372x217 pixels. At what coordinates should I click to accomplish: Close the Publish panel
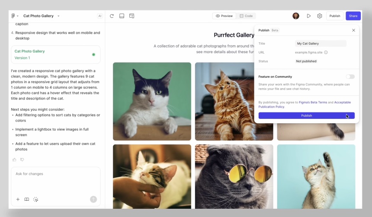[x=353, y=30]
